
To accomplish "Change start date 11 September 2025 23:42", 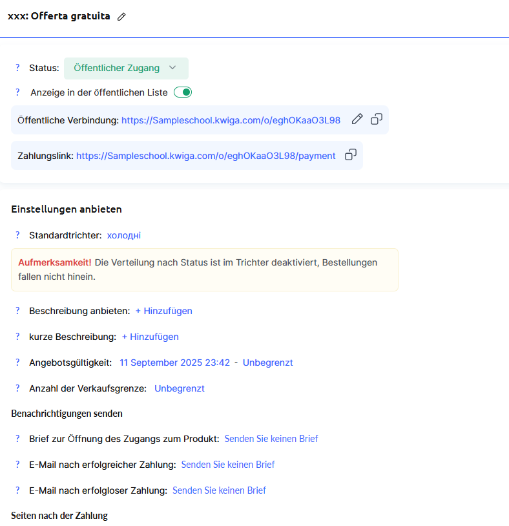I will [x=174, y=363].
